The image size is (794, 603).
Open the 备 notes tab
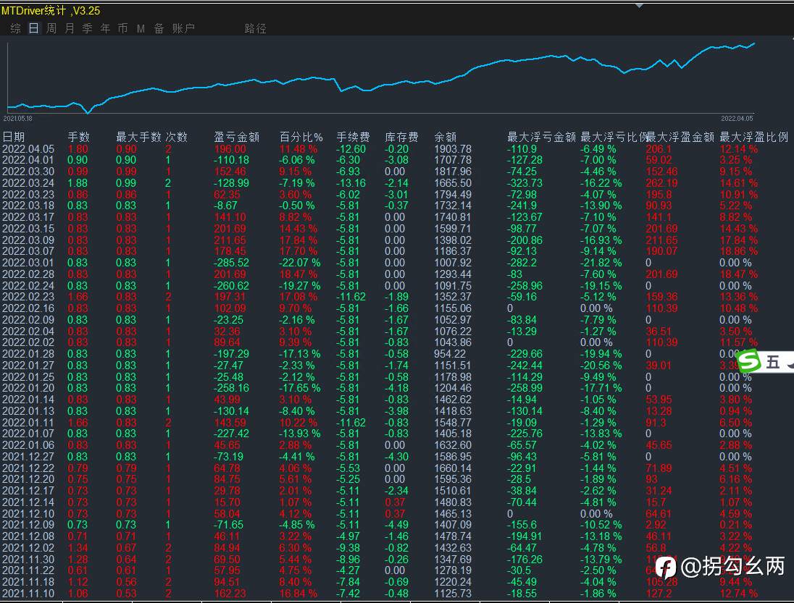159,28
